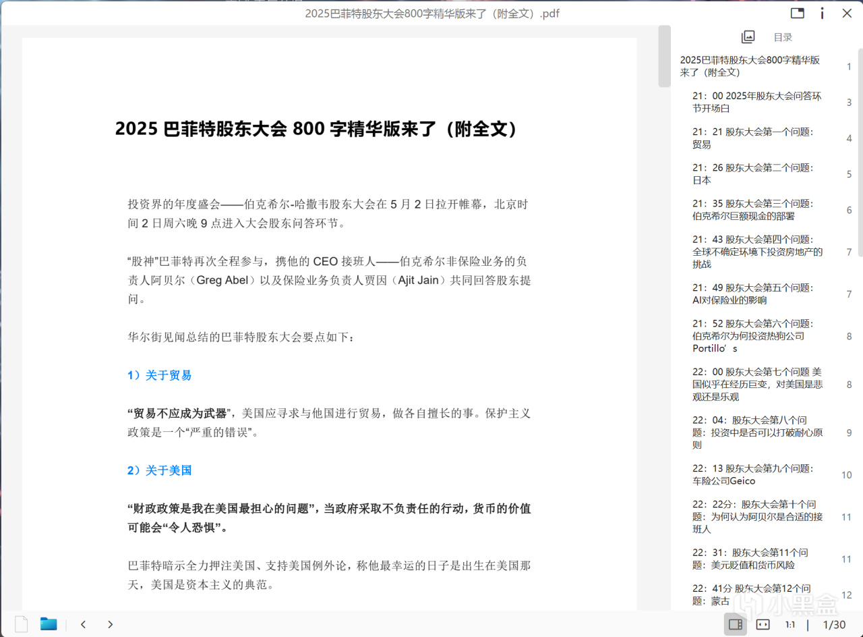The image size is (863, 637).
Task: Click the pin-window-on-top icon in title bar
Action: pos(797,13)
